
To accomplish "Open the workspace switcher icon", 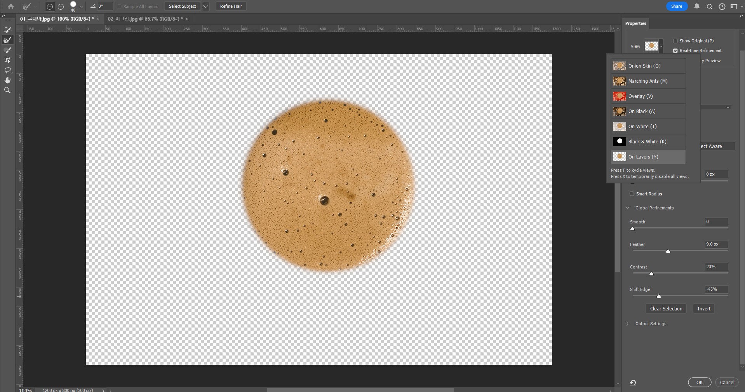I will pos(734,6).
